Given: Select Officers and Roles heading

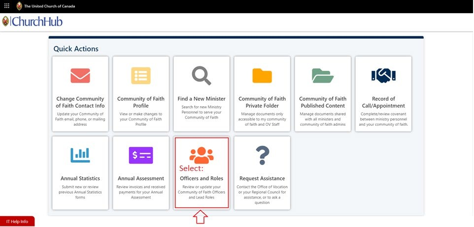Looking at the screenshot, I should pos(202,178).
